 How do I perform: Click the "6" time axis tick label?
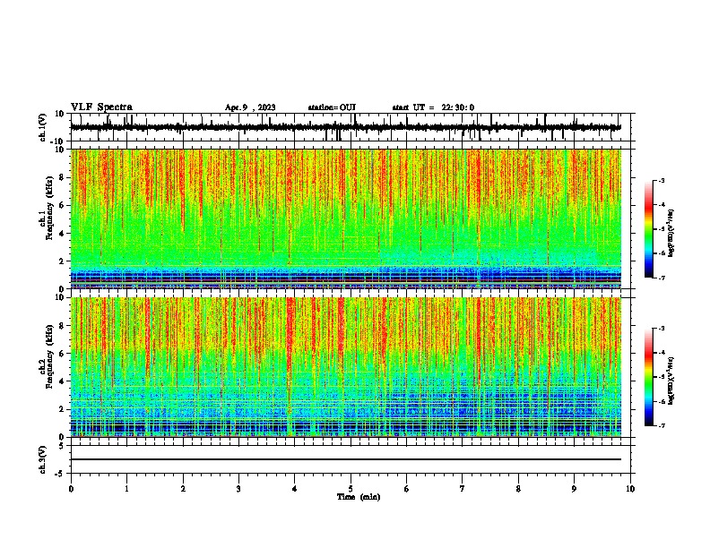click(x=407, y=489)
